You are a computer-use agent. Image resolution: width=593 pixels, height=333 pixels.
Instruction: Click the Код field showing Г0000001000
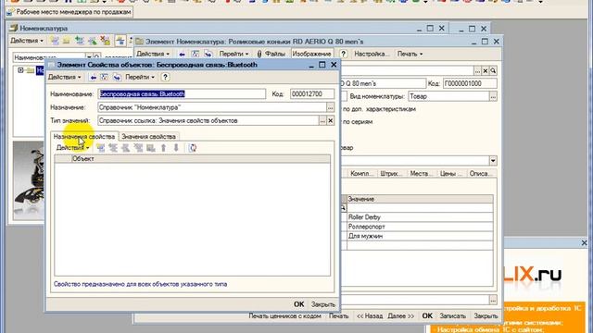[470, 83]
